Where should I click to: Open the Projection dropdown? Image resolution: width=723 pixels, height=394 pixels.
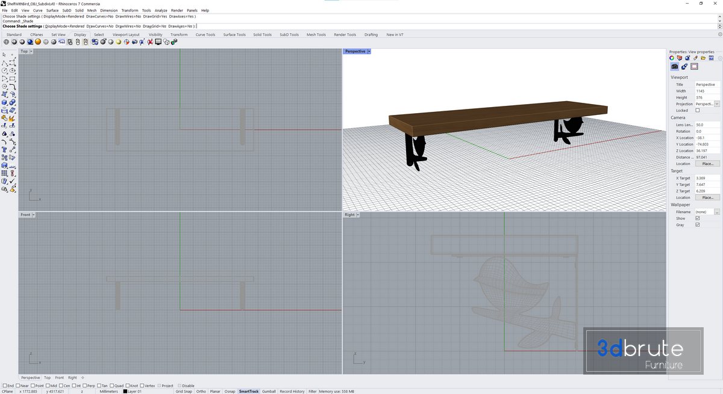tap(716, 104)
